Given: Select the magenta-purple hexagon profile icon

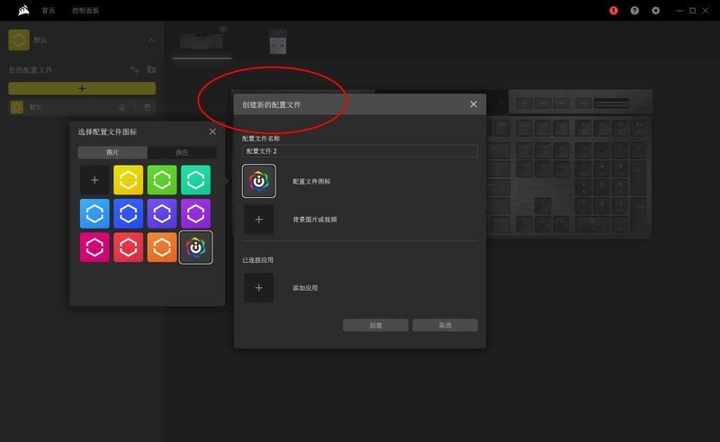Looking at the screenshot, I should pos(195,213).
